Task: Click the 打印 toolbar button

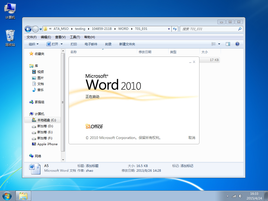Action: click(74, 44)
